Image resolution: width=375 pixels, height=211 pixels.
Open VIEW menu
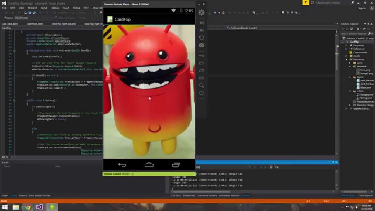[21, 8]
